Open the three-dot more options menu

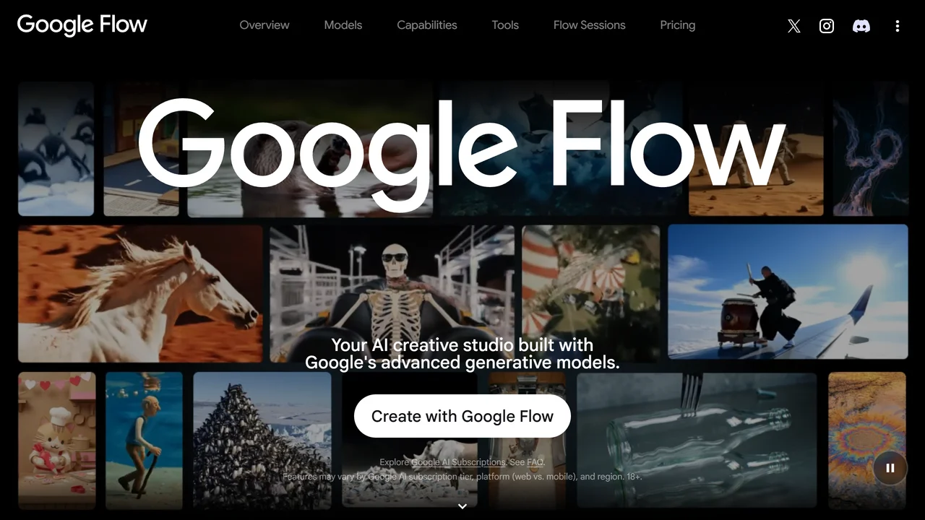897,26
